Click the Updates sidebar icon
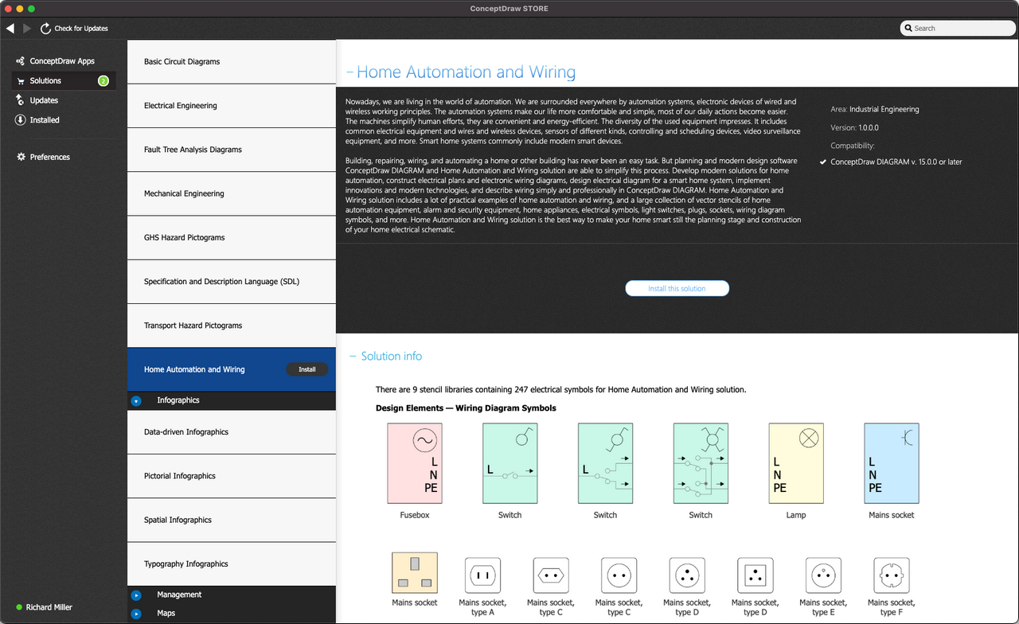This screenshot has width=1019, height=624. [x=20, y=100]
